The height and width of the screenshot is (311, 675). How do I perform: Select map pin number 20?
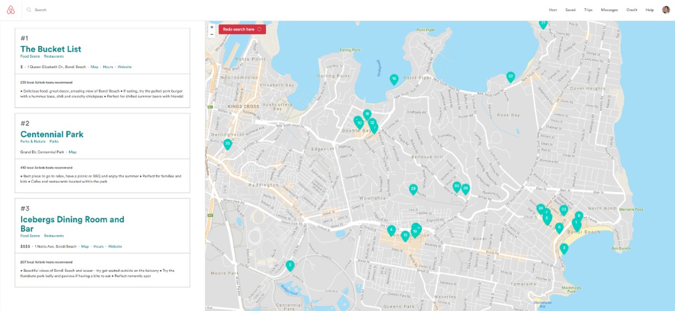click(x=457, y=186)
